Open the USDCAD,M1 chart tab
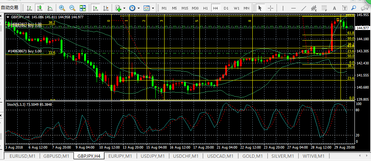This screenshot has width=371, height=161. (x=220, y=156)
